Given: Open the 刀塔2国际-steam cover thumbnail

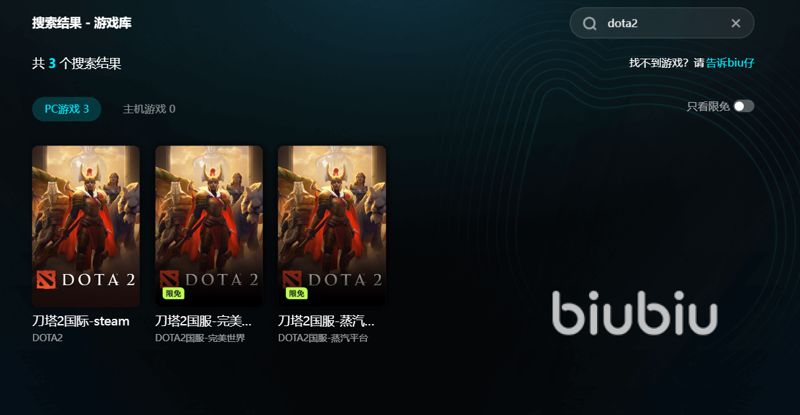Looking at the screenshot, I should point(86,226).
